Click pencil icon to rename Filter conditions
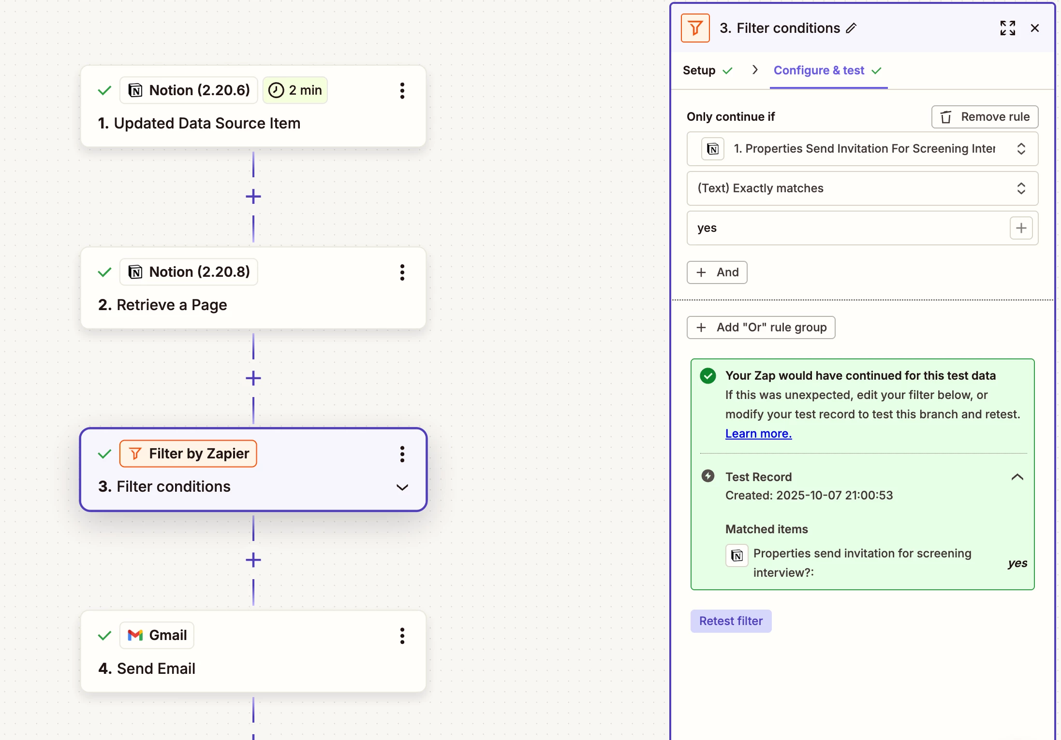The image size is (1061, 740). [852, 28]
